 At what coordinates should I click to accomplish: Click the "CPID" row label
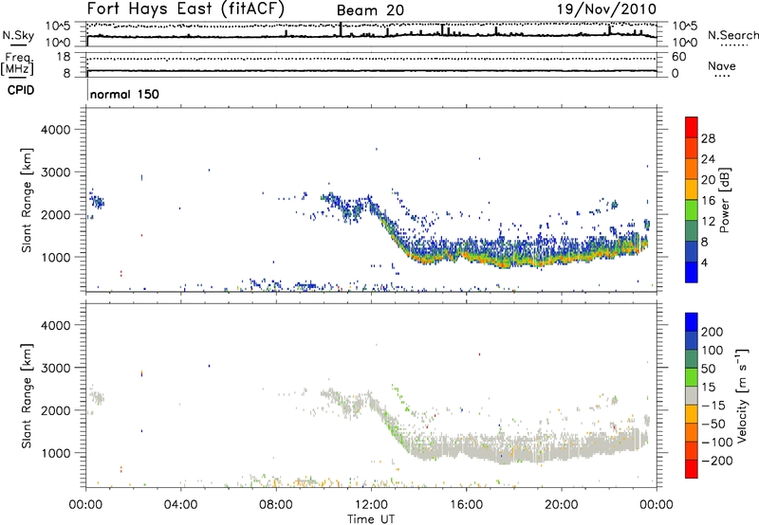21,90
